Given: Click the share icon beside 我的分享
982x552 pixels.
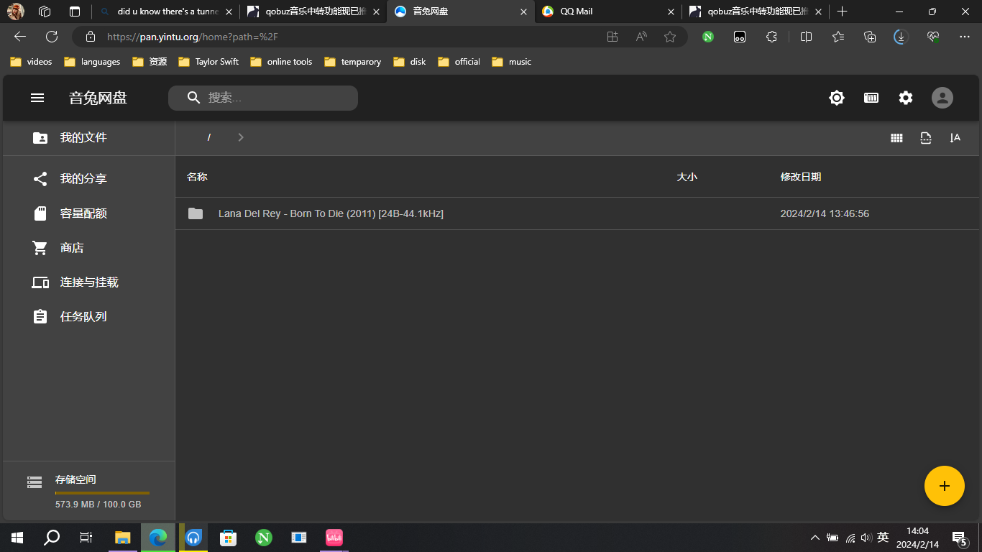Looking at the screenshot, I should tap(40, 179).
